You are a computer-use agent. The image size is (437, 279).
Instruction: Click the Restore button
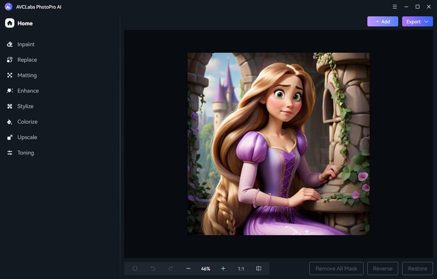[x=417, y=269]
